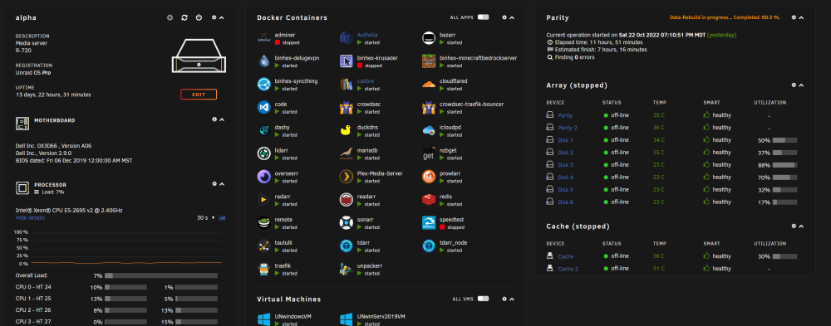This screenshot has height=326, width=831.
Task: Click the server stop icon for alpha
Action: point(170,17)
